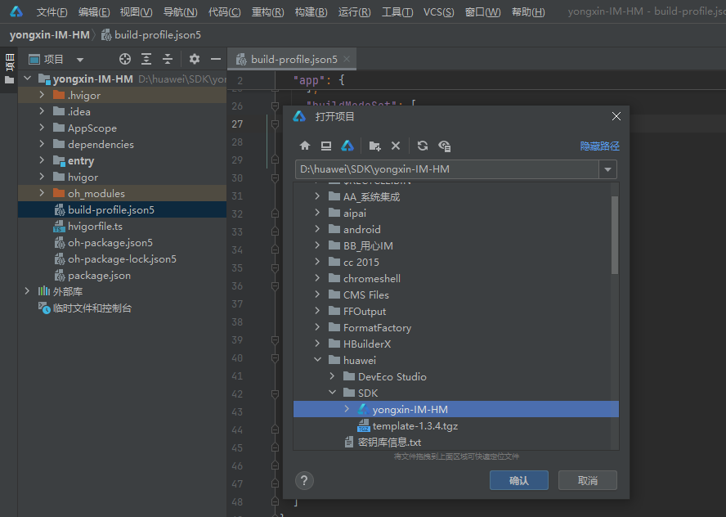Click the 隐藏路径 link

point(599,146)
